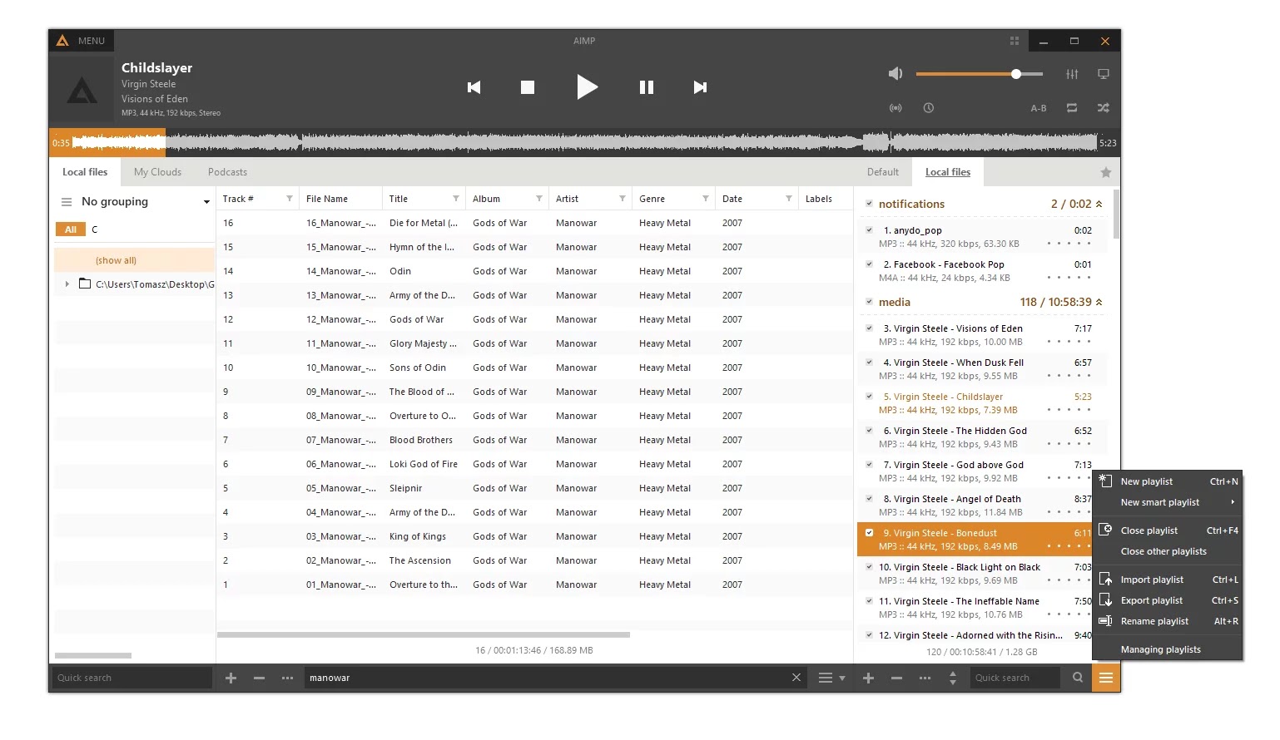Screen dimensions: 1280x740
Task: Open Track # column filter
Action: click(x=289, y=199)
